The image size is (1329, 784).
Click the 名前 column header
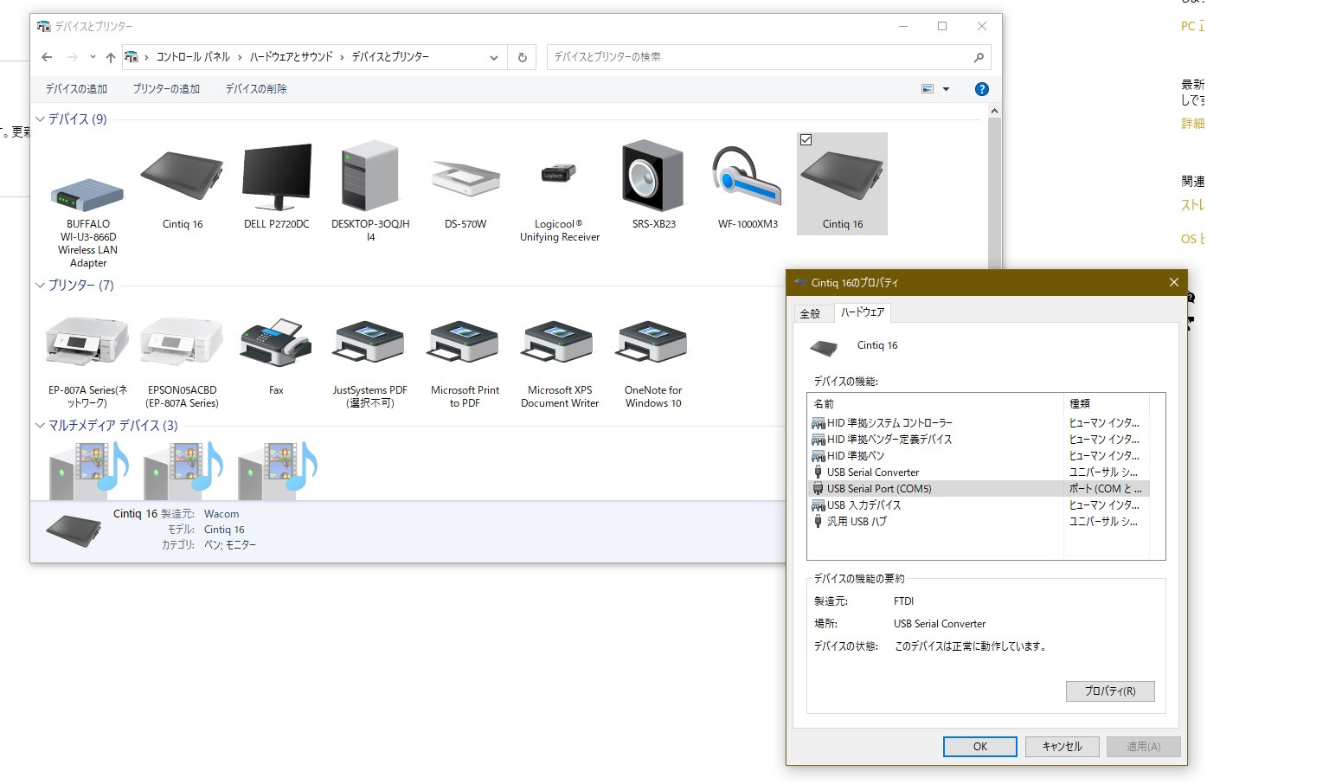click(x=934, y=403)
